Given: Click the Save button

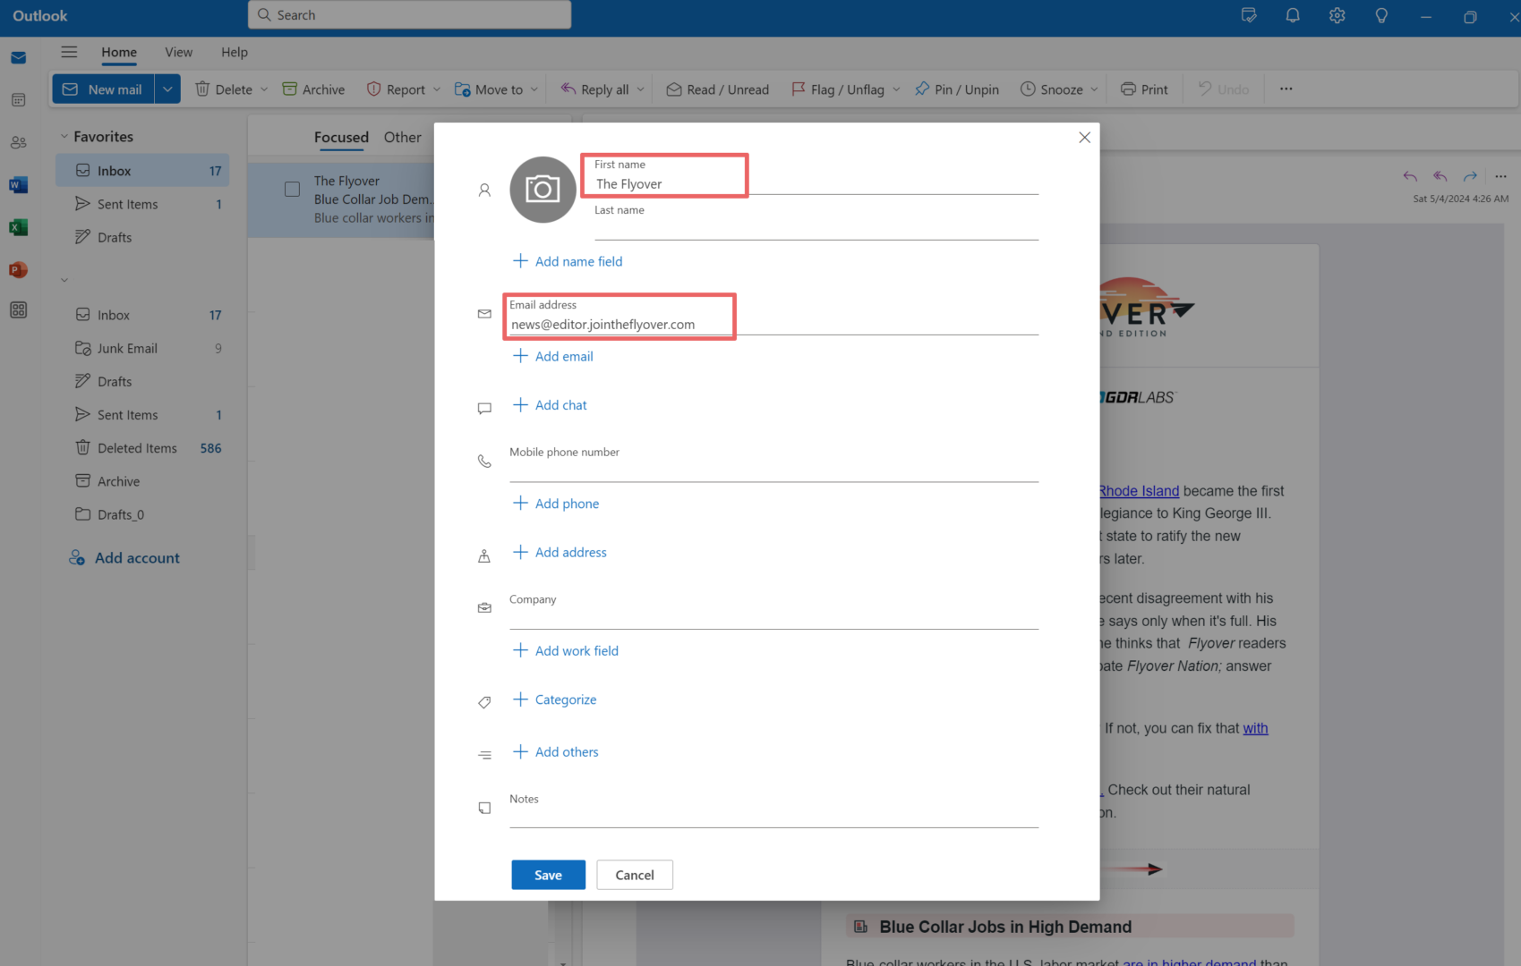Looking at the screenshot, I should click(x=548, y=875).
